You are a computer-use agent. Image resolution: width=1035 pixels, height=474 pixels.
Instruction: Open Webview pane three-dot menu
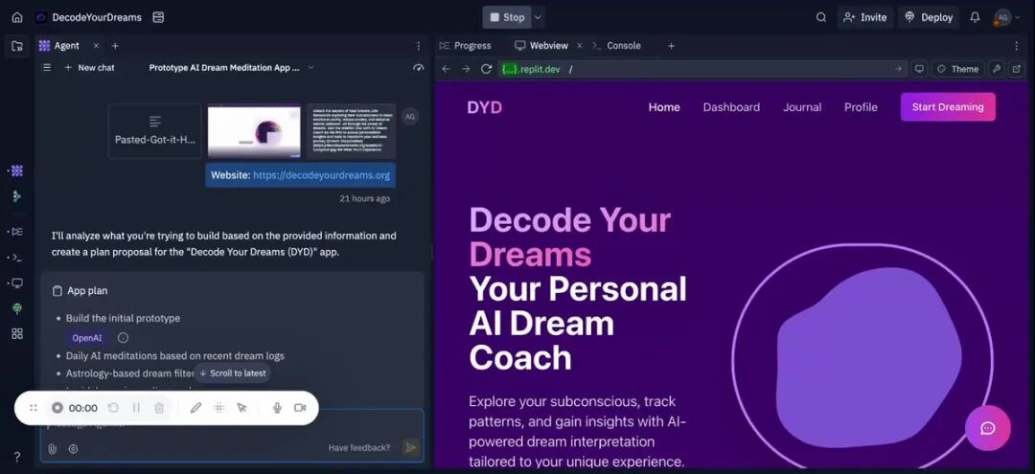(1017, 46)
